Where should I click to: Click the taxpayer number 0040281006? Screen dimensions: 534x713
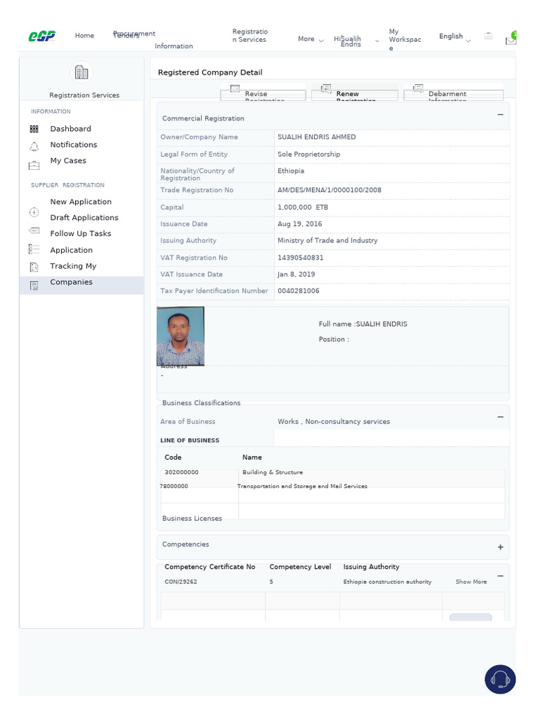[x=298, y=291]
